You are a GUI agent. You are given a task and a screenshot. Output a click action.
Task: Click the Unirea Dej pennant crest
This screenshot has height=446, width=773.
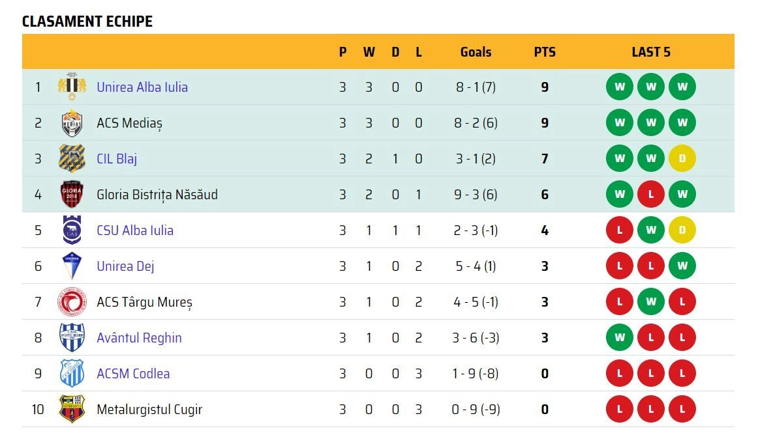point(72,266)
